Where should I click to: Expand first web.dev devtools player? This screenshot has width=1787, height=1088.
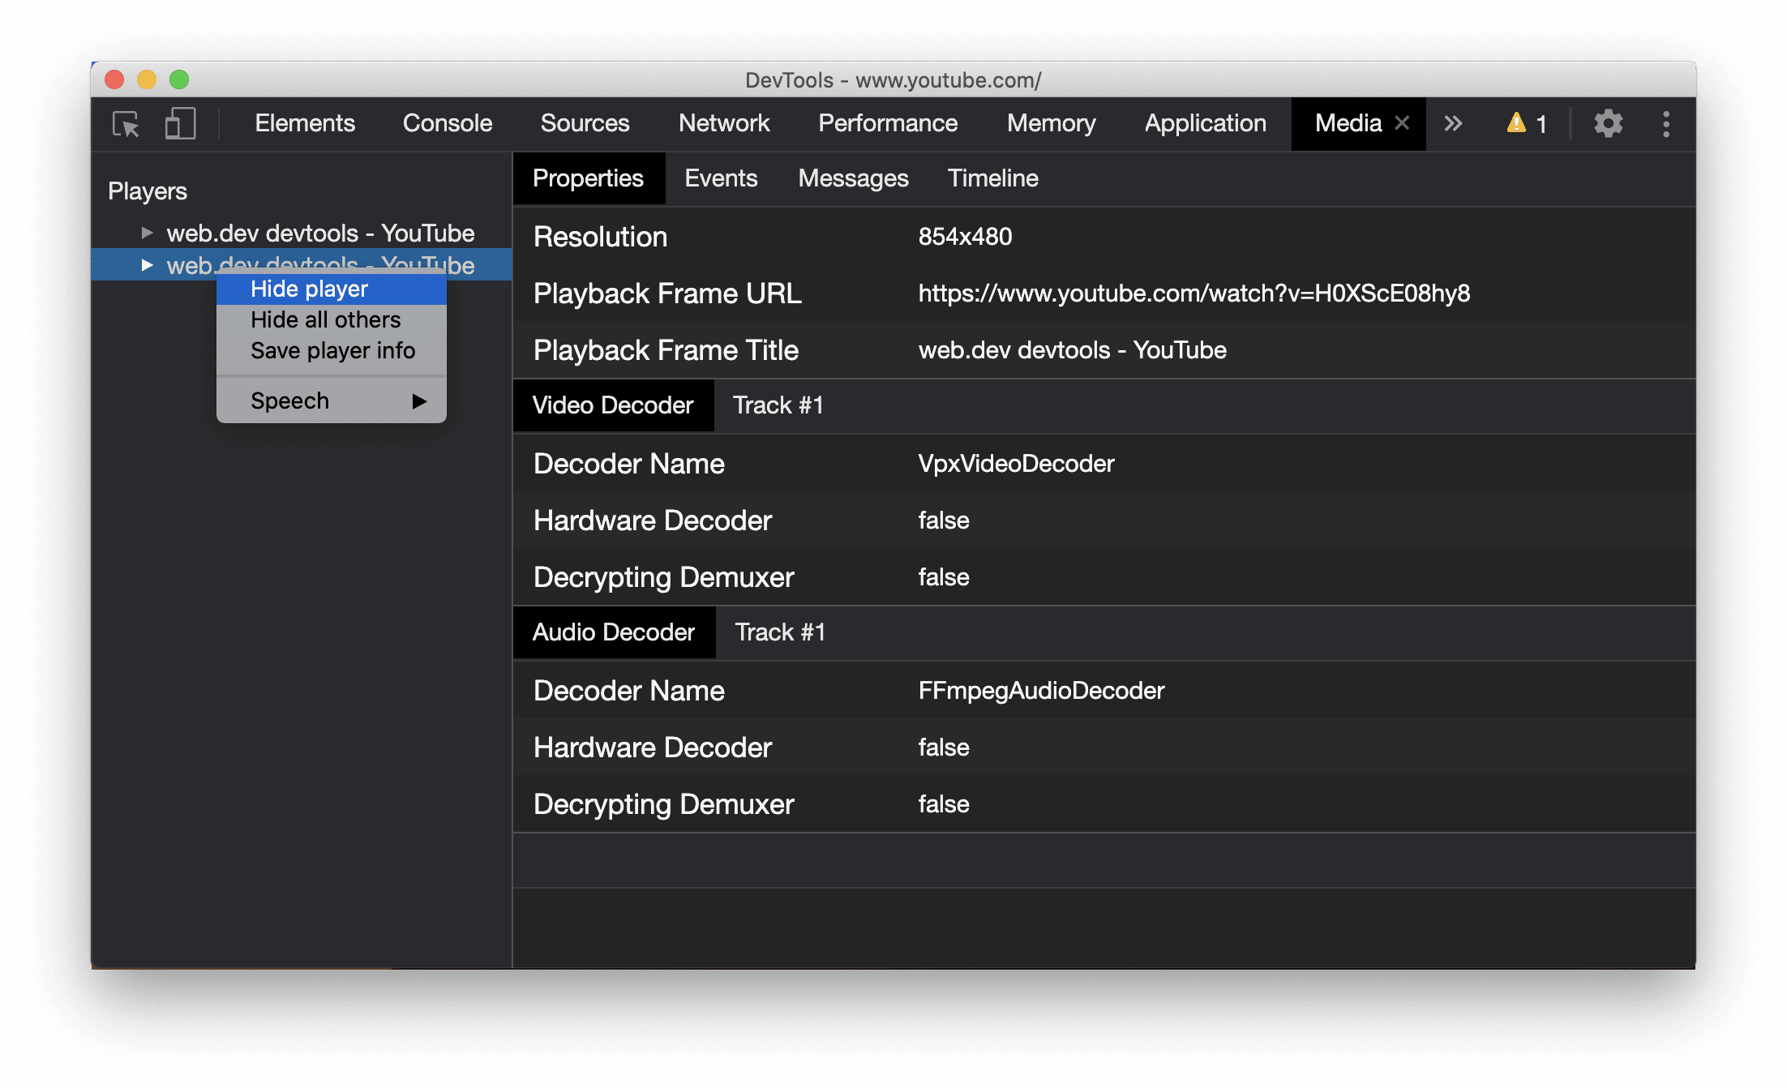[144, 231]
